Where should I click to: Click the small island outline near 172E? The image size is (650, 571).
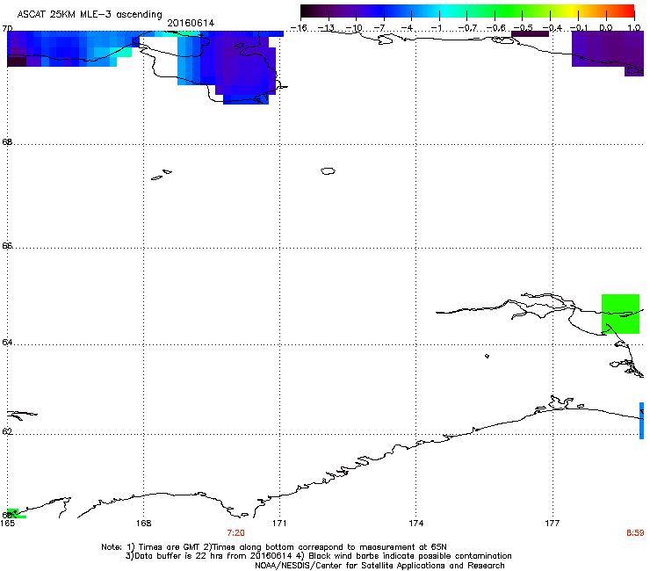[328, 170]
